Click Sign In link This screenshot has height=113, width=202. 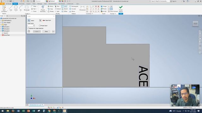pyautogui.click(x=173, y=1)
